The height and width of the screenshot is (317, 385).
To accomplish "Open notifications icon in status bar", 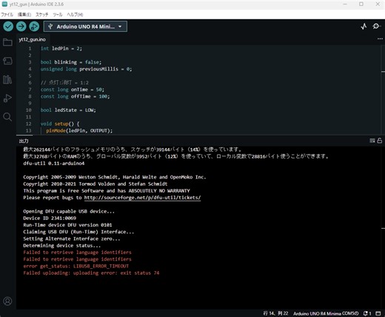I will coord(367,313).
